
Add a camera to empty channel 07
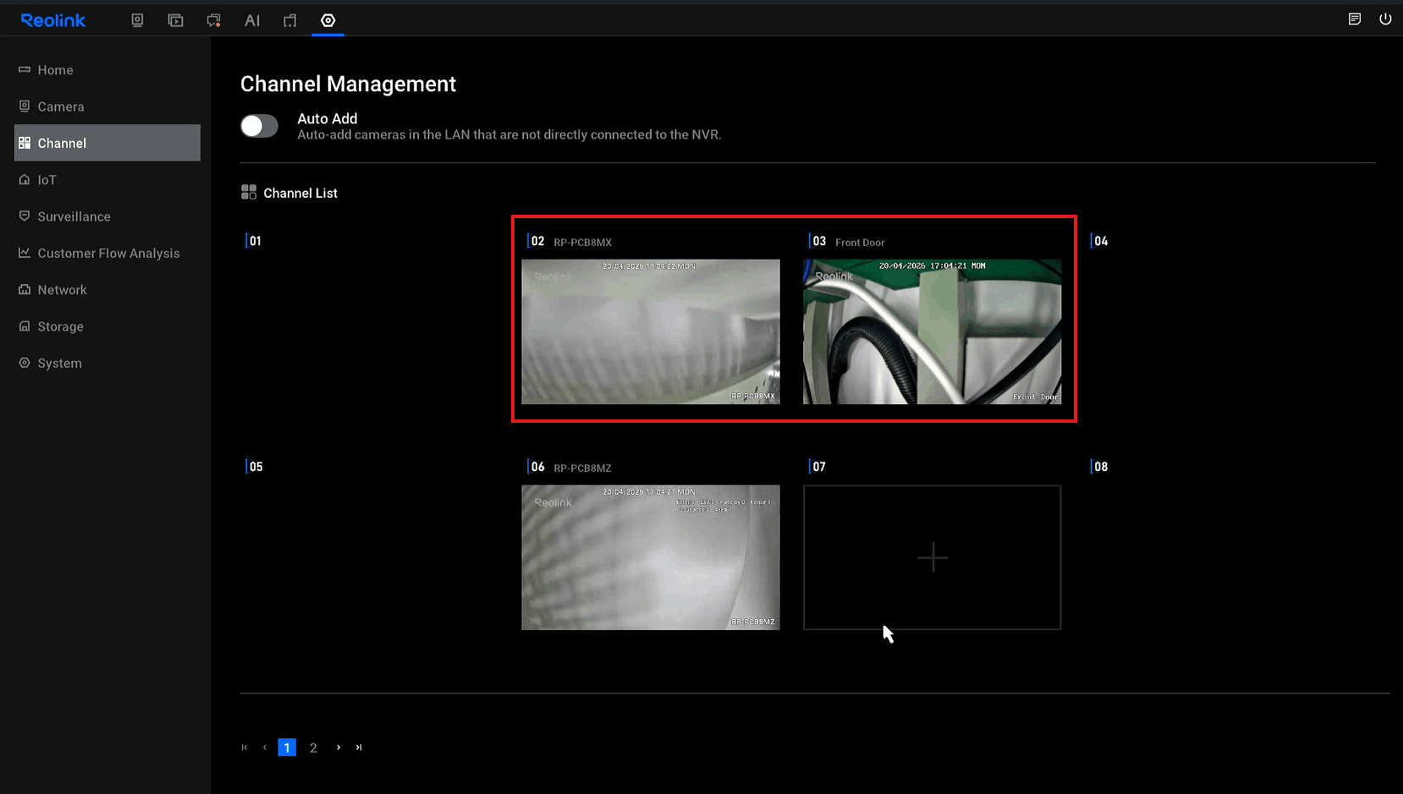tap(932, 557)
